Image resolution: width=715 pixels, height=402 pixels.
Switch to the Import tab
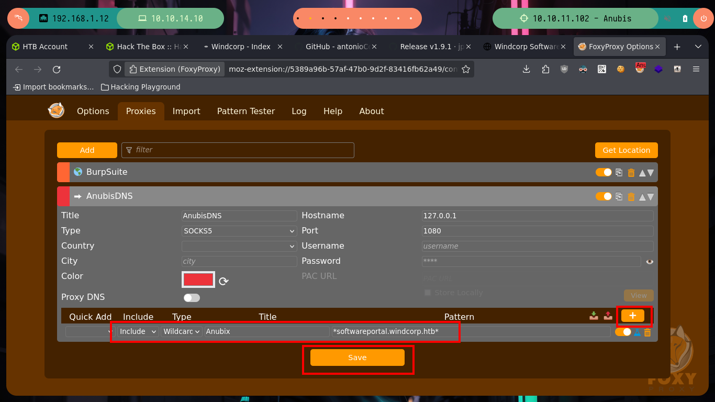click(x=186, y=111)
